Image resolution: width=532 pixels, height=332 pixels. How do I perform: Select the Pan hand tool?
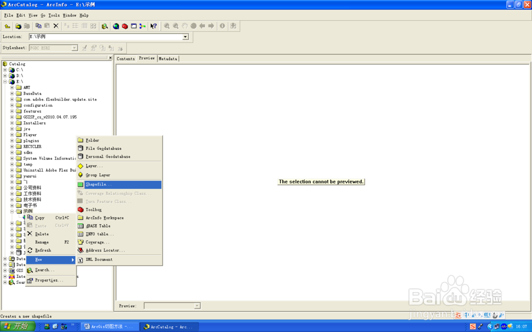[x=185, y=26]
